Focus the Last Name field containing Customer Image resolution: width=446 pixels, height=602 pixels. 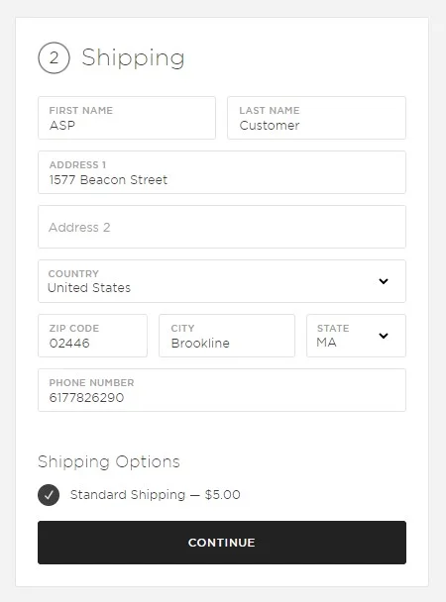tap(316, 118)
